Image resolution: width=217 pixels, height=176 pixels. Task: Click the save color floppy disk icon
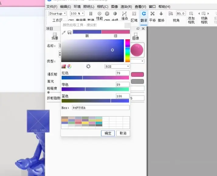69,32
